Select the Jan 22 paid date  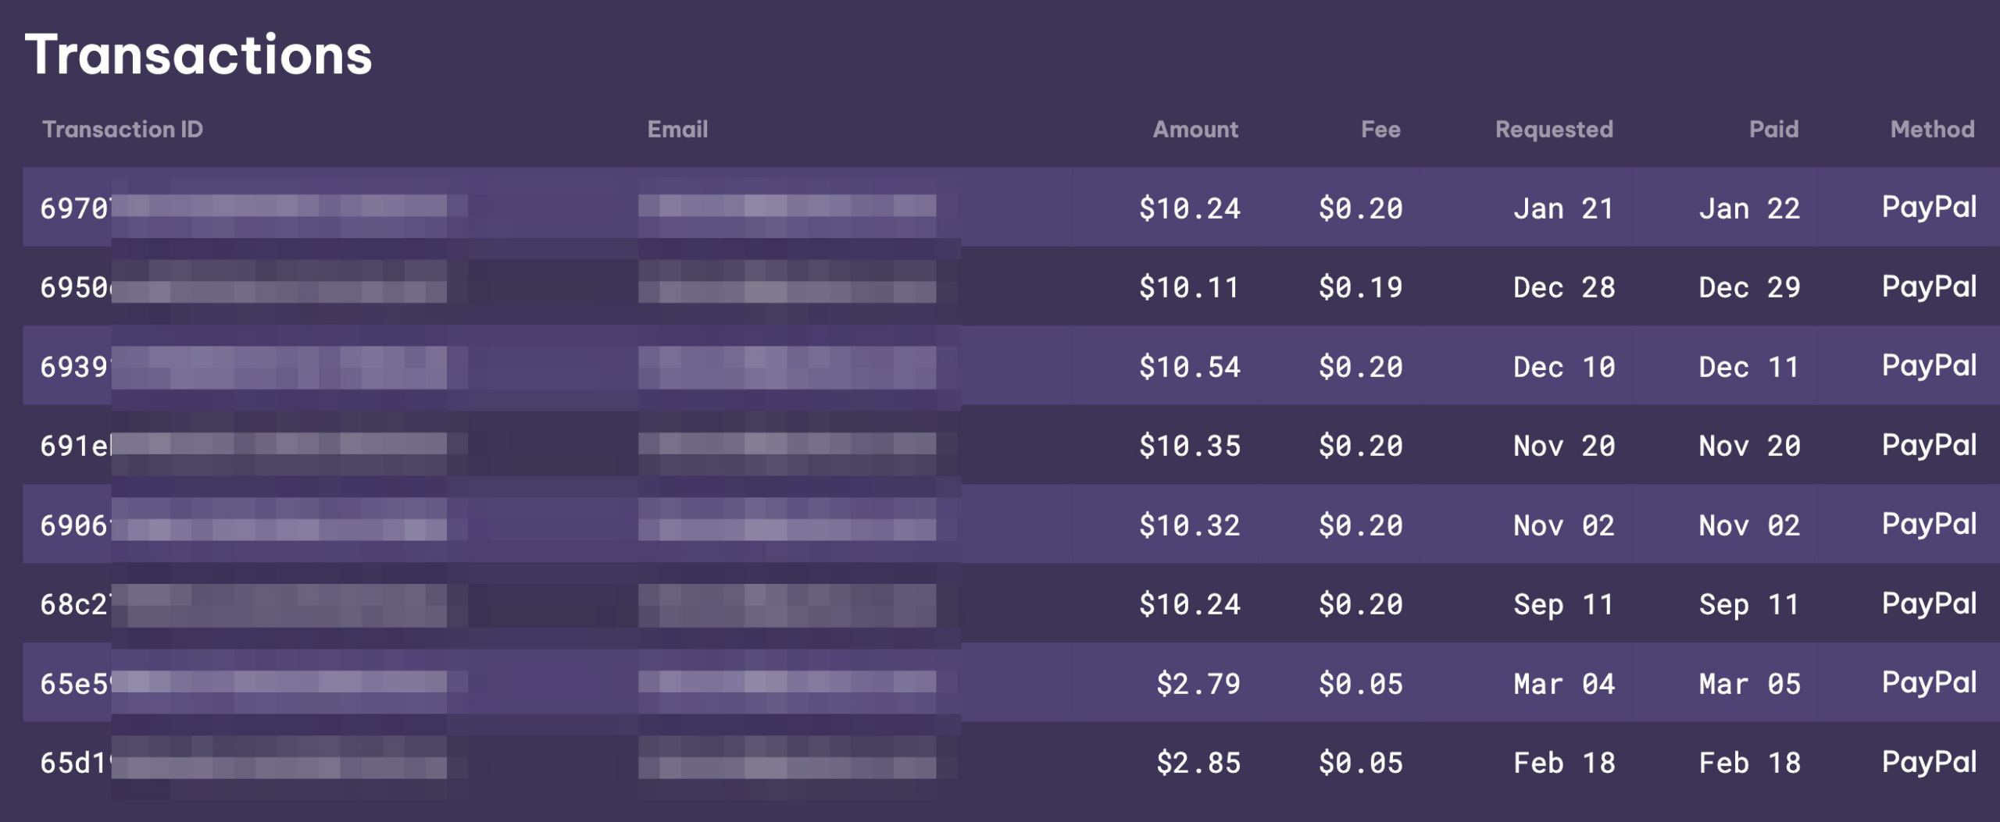1749,208
